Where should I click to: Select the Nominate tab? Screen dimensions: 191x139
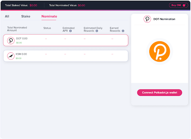coord(49,16)
